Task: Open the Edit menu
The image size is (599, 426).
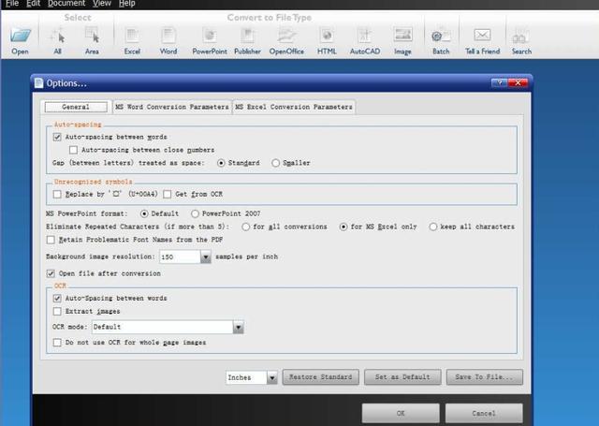Action: (34, 4)
